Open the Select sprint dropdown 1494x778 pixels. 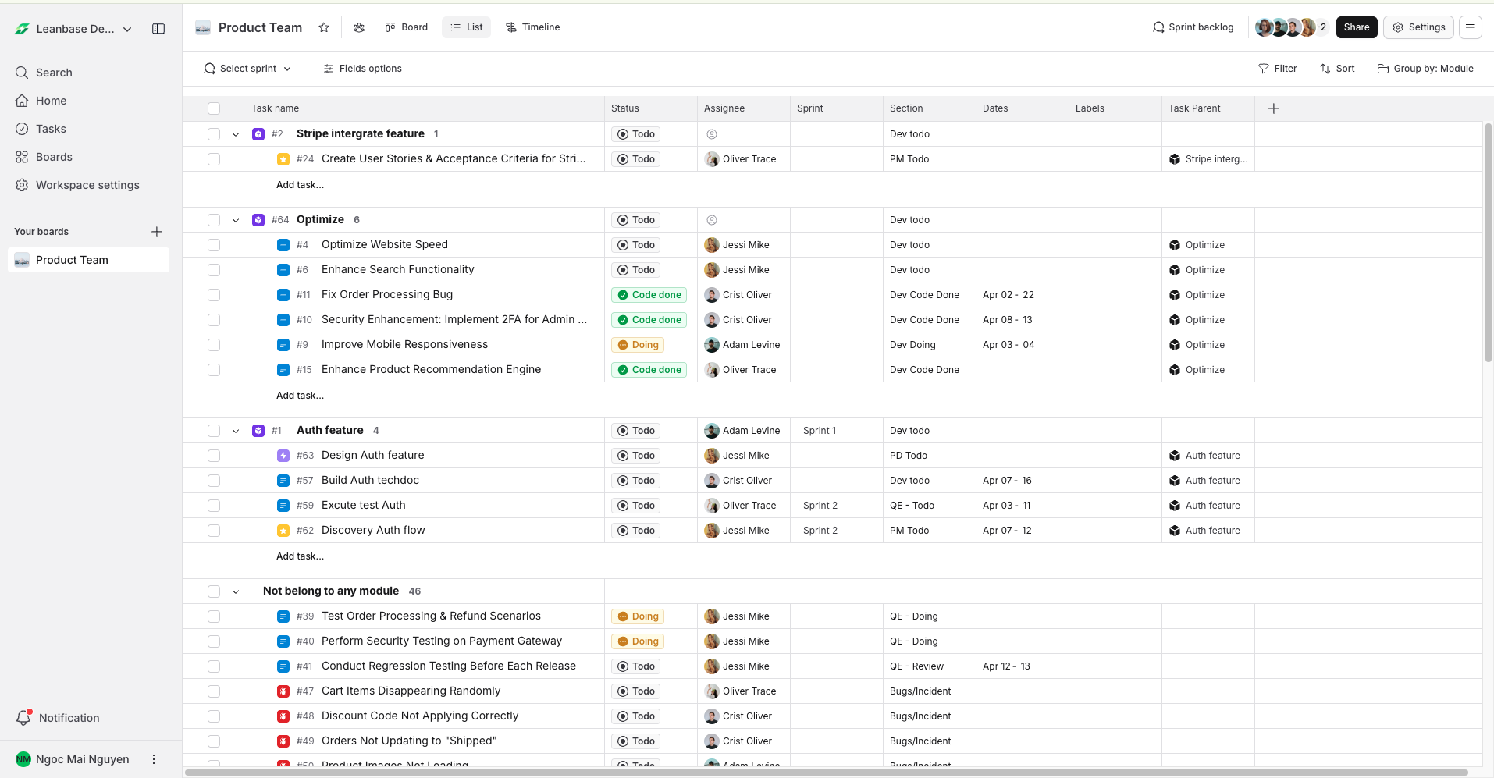click(247, 69)
